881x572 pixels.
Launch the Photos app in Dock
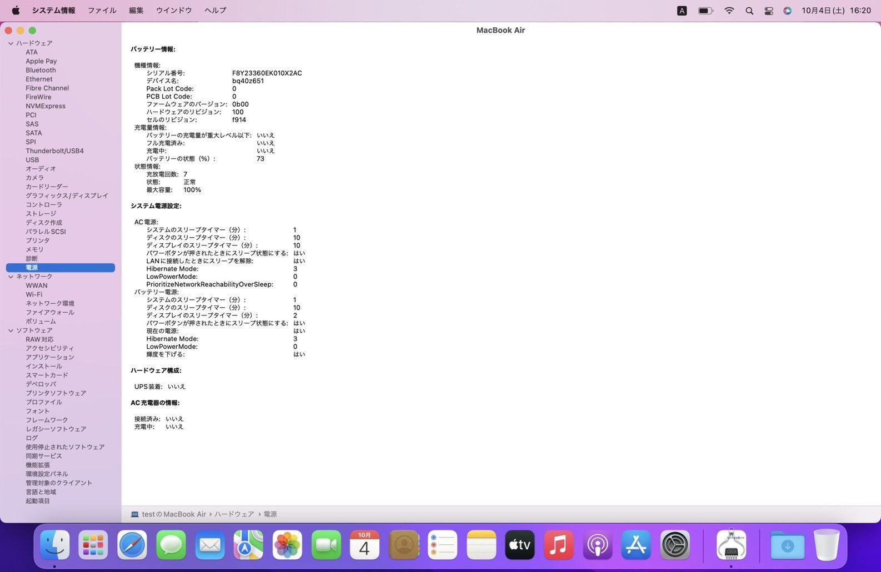point(287,546)
